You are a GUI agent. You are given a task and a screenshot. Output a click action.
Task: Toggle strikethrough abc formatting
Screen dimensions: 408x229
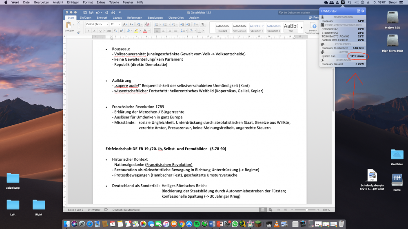[109, 31]
